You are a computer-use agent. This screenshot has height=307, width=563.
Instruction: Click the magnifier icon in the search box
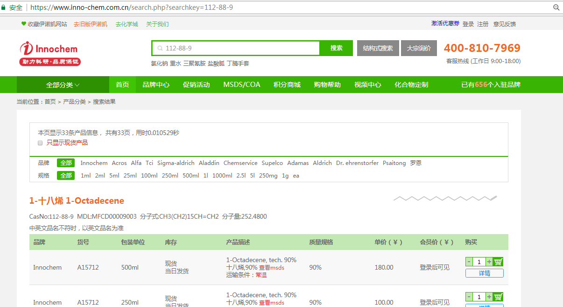160,48
